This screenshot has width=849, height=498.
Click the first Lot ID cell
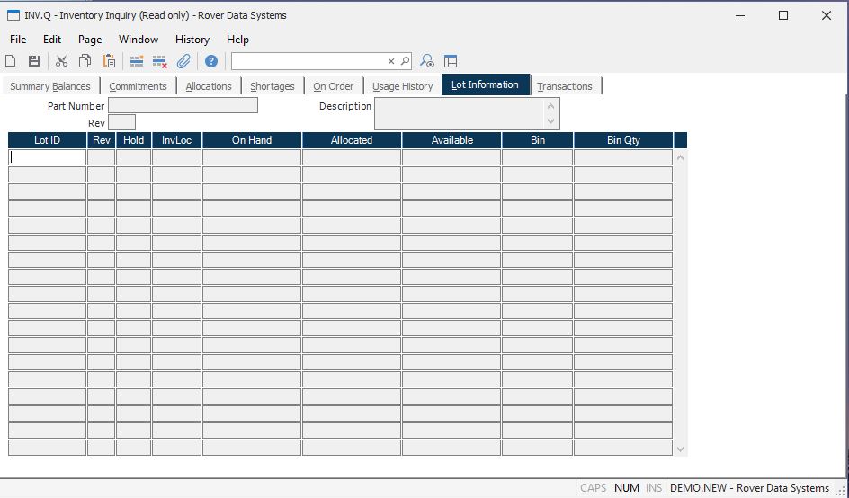click(x=48, y=157)
